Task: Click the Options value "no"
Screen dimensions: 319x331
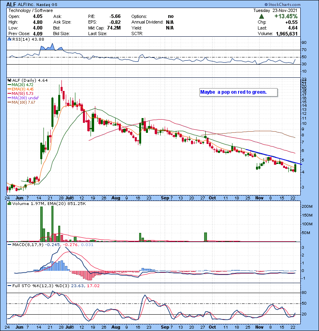Action: (171, 16)
